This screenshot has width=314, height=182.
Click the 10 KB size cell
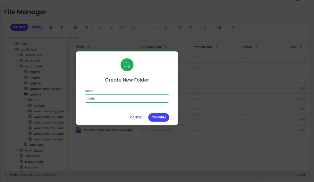[301, 130]
